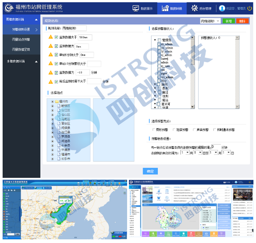The width and height of the screenshot is (256, 243).
Task: Click the Fuzhou system logo icon
Action: point(8,8)
